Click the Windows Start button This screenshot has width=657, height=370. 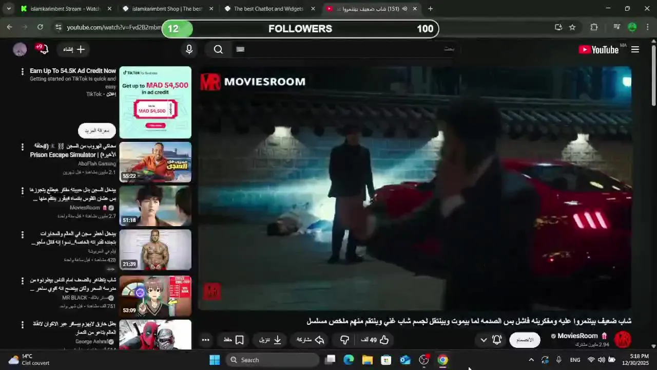(x=215, y=360)
